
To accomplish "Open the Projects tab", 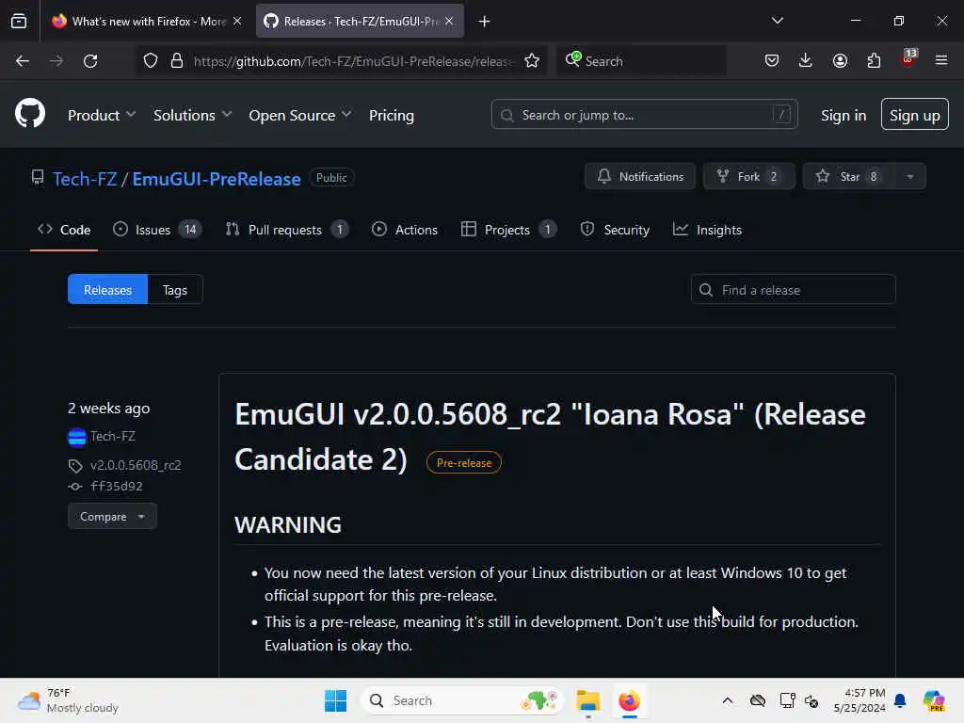I will (x=508, y=230).
